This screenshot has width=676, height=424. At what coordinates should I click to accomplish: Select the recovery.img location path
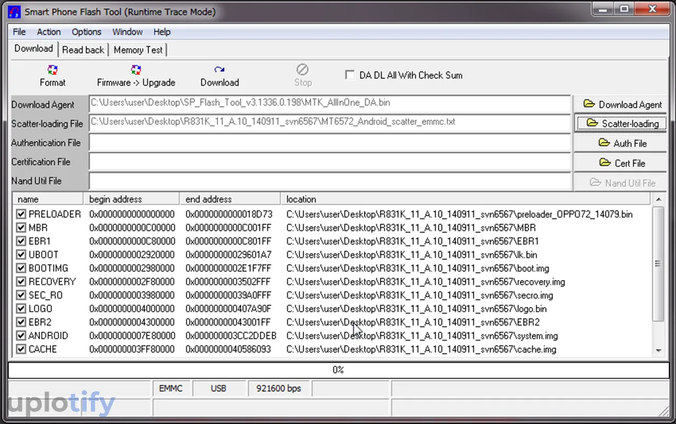pos(426,282)
